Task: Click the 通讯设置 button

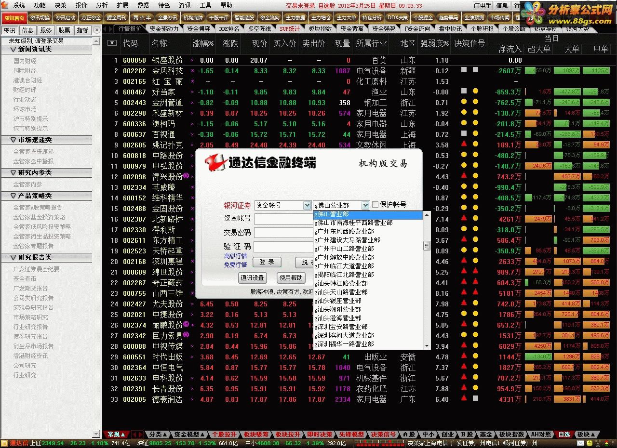Action: [253, 278]
